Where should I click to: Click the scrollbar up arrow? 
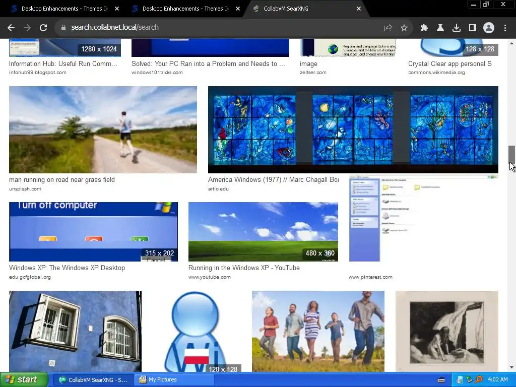tap(511, 43)
